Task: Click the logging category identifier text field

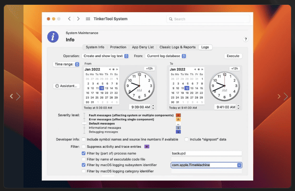Action: click(206, 171)
